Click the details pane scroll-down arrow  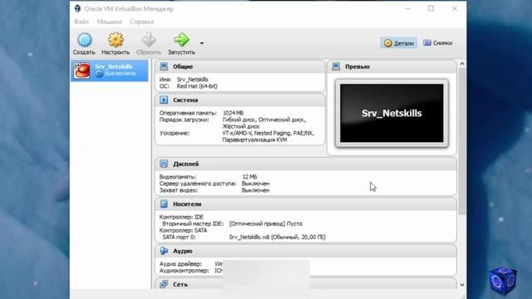point(462,285)
